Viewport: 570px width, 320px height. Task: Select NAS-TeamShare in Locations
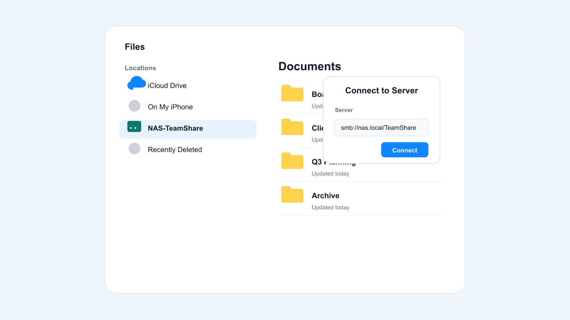188,129
